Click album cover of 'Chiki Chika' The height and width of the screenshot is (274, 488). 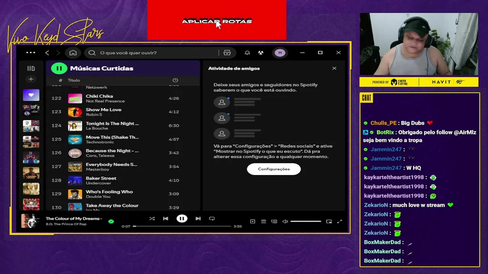(75, 98)
